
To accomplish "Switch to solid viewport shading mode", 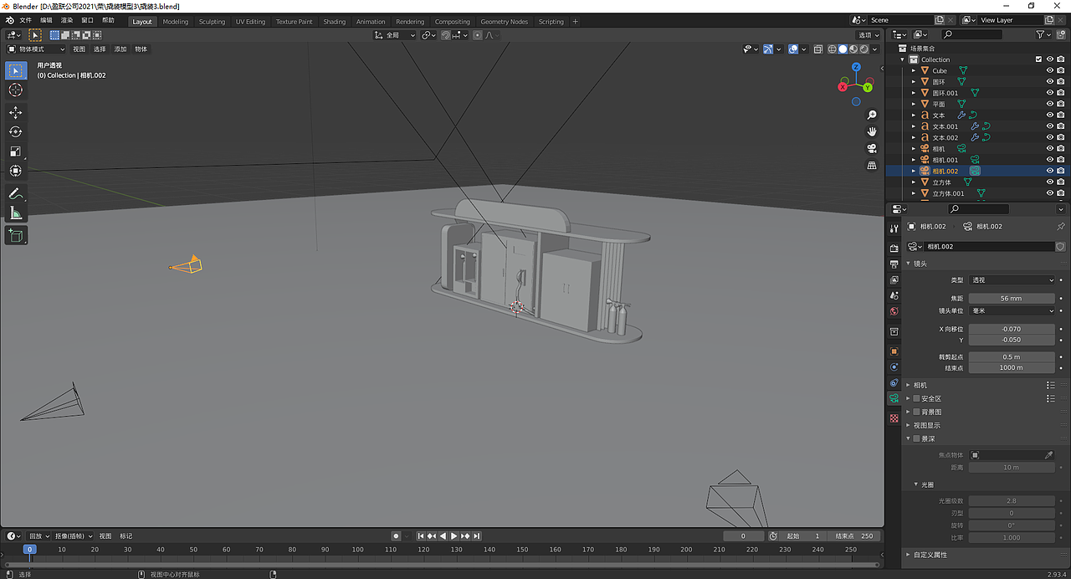I will [x=843, y=49].
